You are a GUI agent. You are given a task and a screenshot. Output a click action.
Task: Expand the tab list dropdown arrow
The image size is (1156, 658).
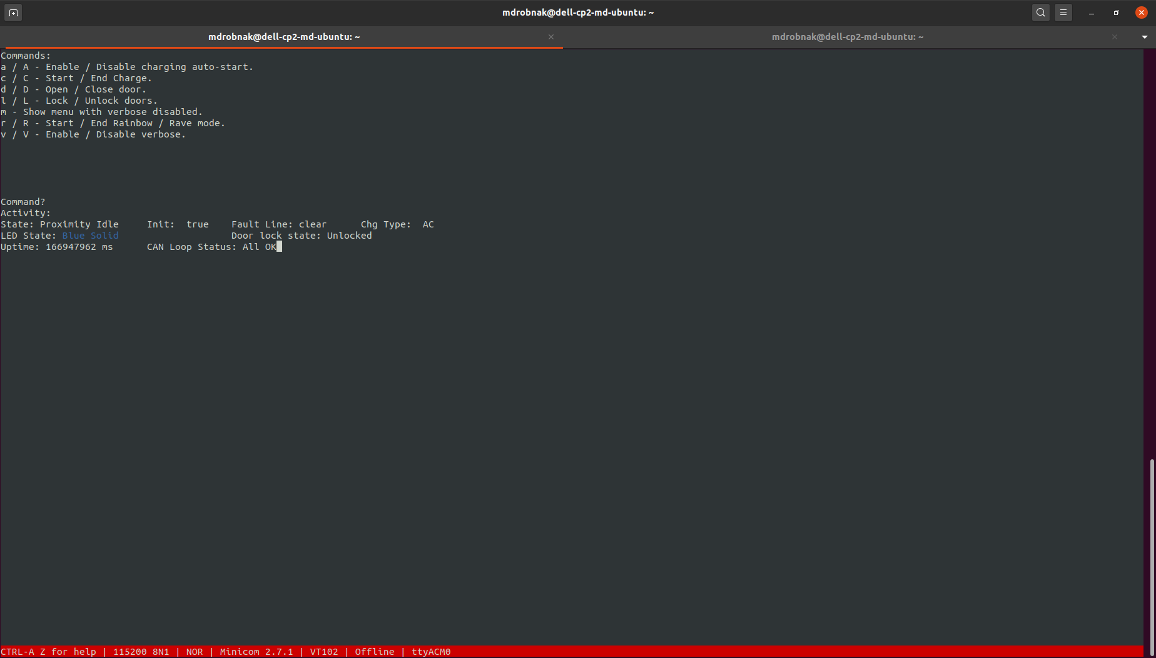click(x=1144, y=37)
